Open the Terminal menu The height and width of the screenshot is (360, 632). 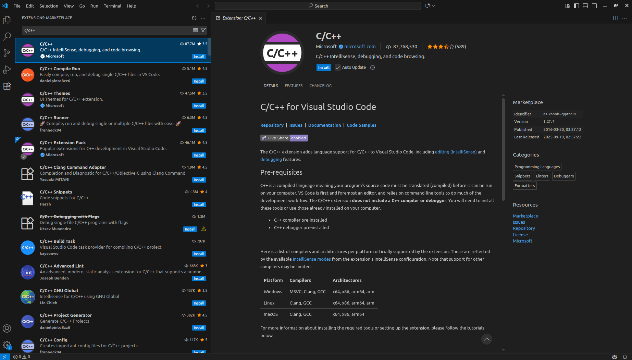click(x=112, y=6)
